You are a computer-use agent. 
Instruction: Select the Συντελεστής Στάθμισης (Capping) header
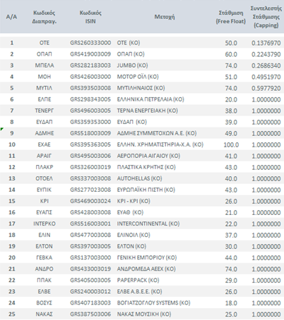pyautogui.click(x=266, y=17)
